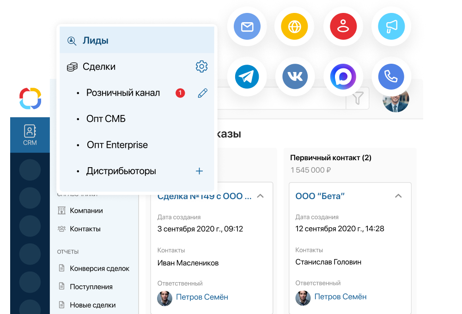Click the Поступления document icon
Screen dimensions: 462x314
pos(61,286)
